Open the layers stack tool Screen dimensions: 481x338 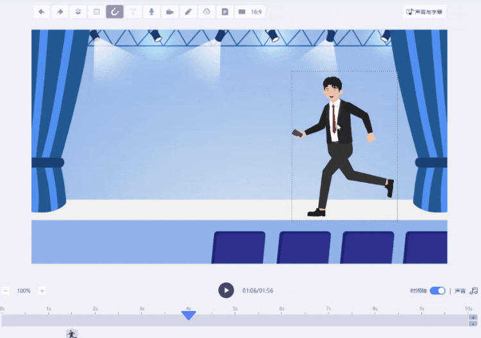78,12
